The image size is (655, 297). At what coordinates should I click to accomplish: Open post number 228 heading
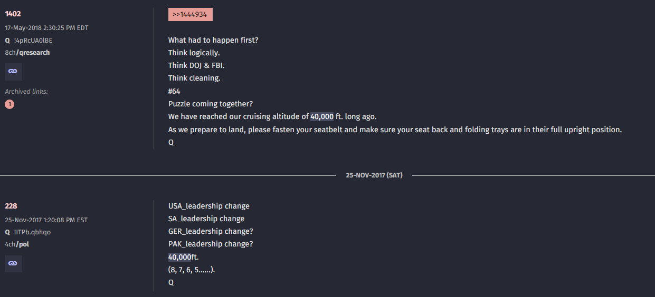(11, 206)
